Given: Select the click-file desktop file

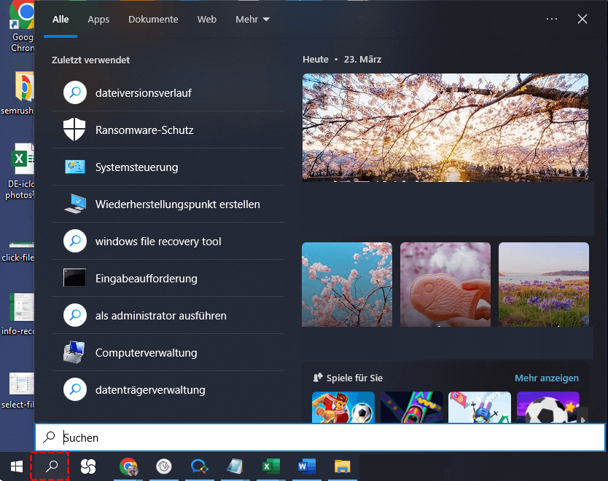Looking at the screenshot, I should (x=19, y=252).
